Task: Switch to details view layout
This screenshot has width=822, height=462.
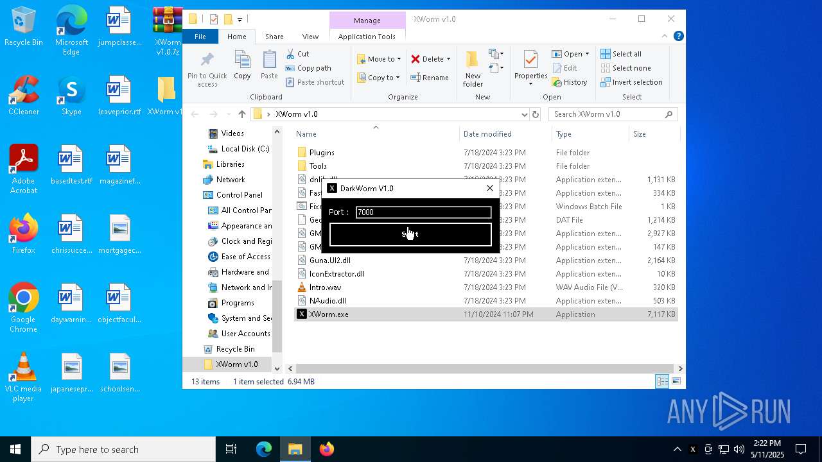Action: 662,381
